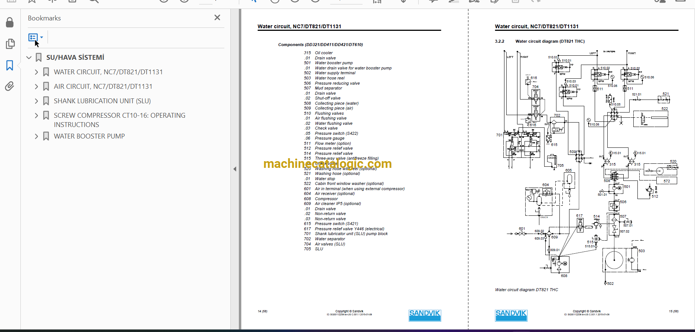
Task: Click bookmark ribbon icon beside WATER BOOSTER PUMP
Action: [46, 136]
